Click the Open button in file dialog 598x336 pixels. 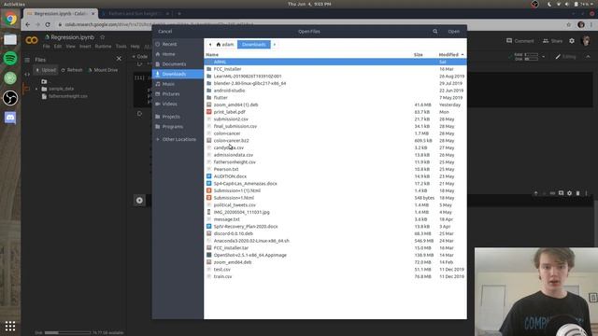click(453, 31)
